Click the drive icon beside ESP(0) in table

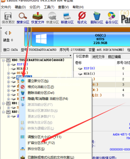point(80,69)
